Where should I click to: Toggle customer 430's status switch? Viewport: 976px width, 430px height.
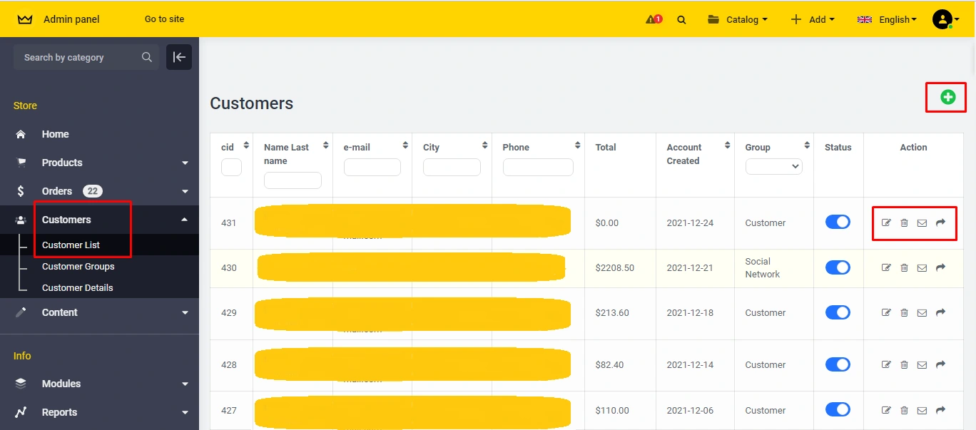point(838,267)
